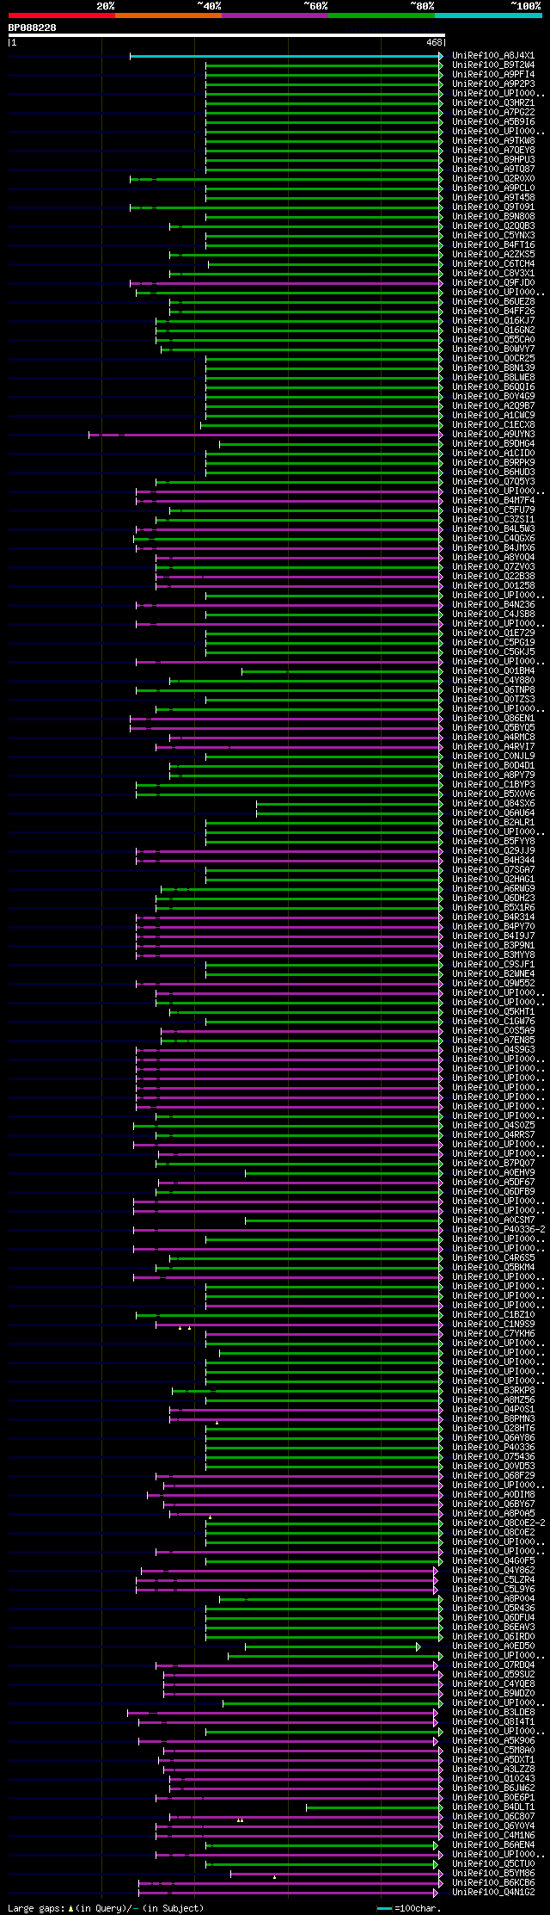Click the 468 query end position label
Screen dimensions: 550x1915
[x=434, y=42]
